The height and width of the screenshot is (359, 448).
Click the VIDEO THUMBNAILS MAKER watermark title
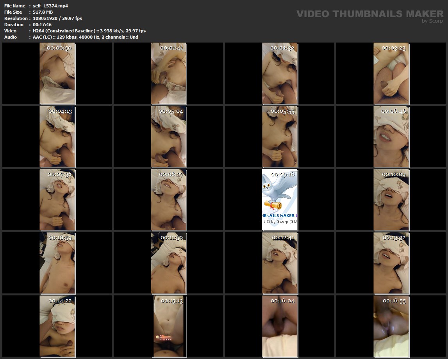click(369, 14)
